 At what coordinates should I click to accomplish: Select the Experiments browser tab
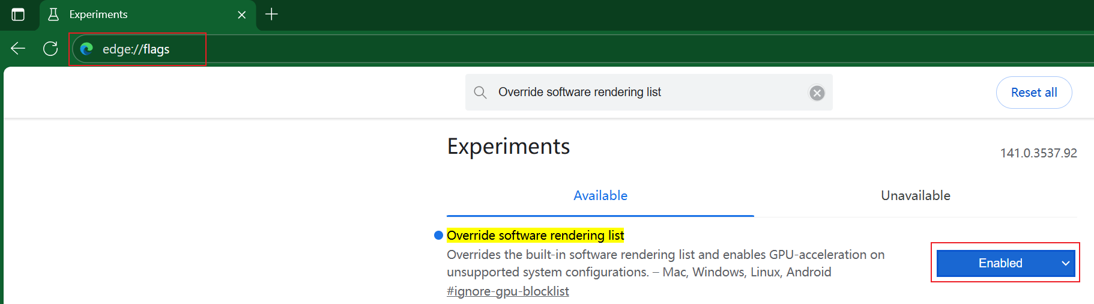(x=148, y=14)
